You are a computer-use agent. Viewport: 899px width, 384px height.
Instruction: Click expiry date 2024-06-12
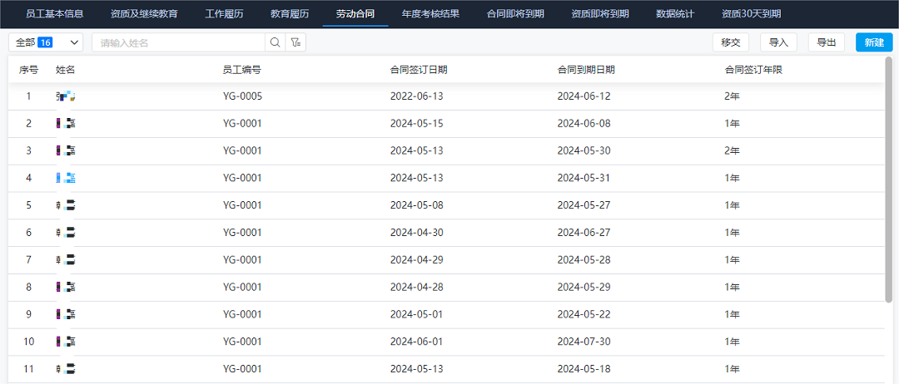(x=584, y=96)
